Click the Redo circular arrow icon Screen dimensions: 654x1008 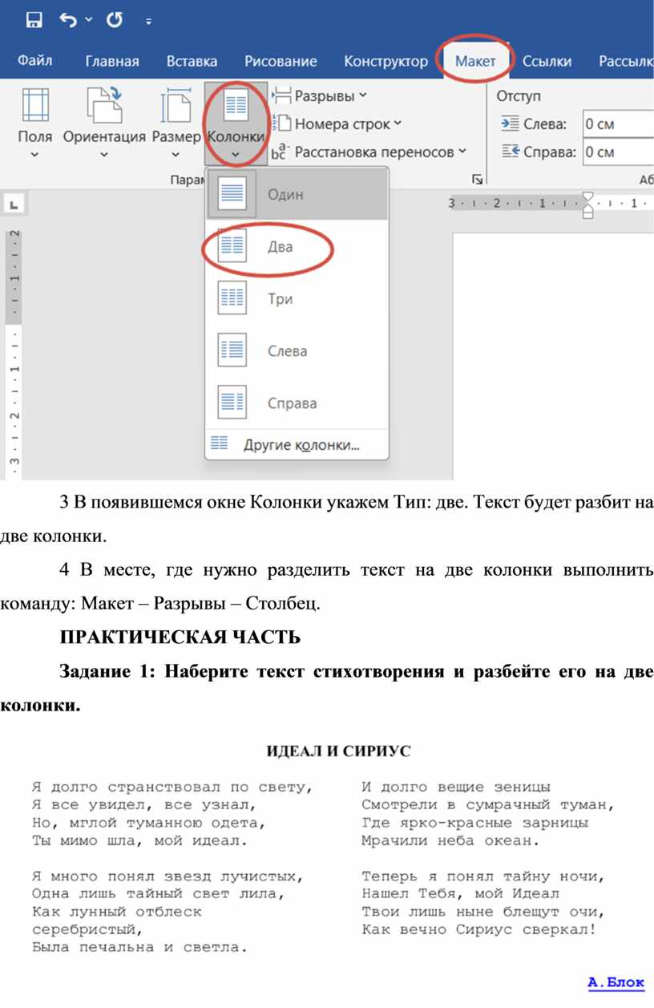[114, 21]
